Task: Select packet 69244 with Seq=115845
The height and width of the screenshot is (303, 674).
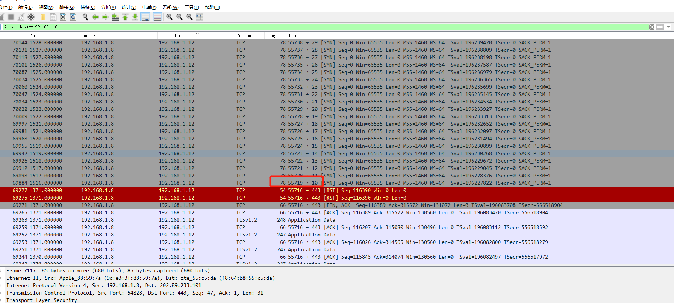Action: [x=337, y=257]
